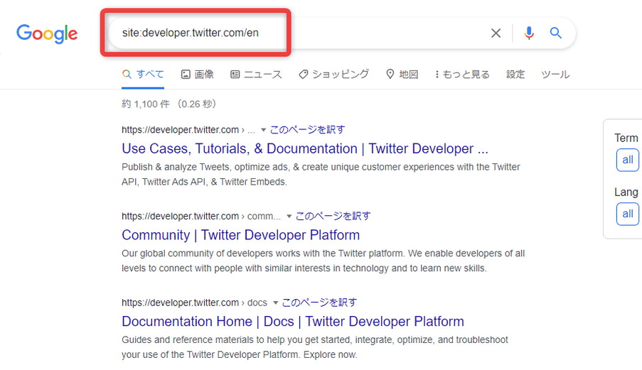
Task: Open the ショッピング tab
Action: (333, 75)
